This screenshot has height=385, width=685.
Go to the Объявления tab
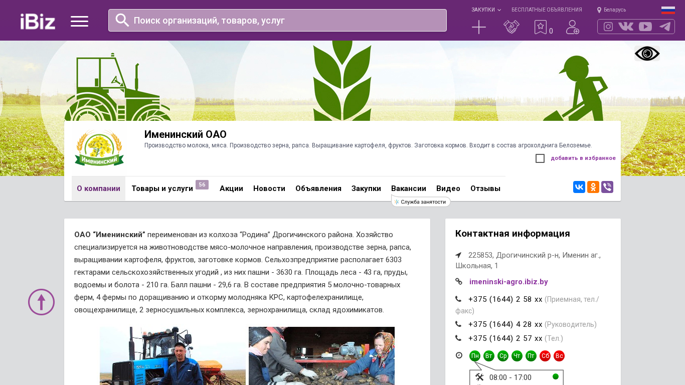click(318, 188)
